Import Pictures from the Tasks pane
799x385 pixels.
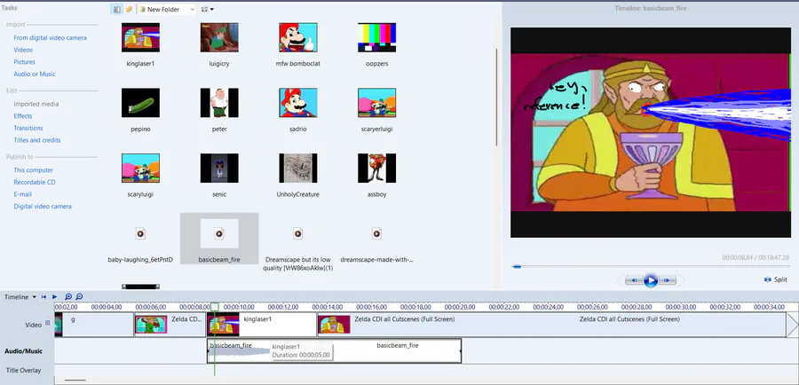point(25,62)
